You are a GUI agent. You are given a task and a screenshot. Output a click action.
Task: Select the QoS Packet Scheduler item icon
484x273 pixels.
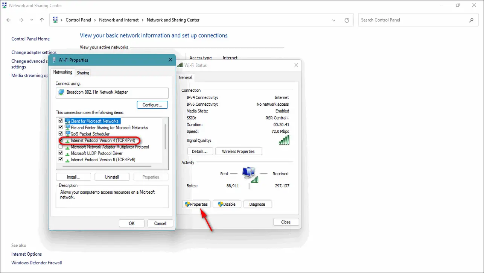[x=68, y=134]
